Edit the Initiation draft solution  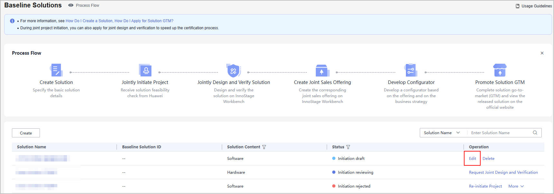(472, 159)
